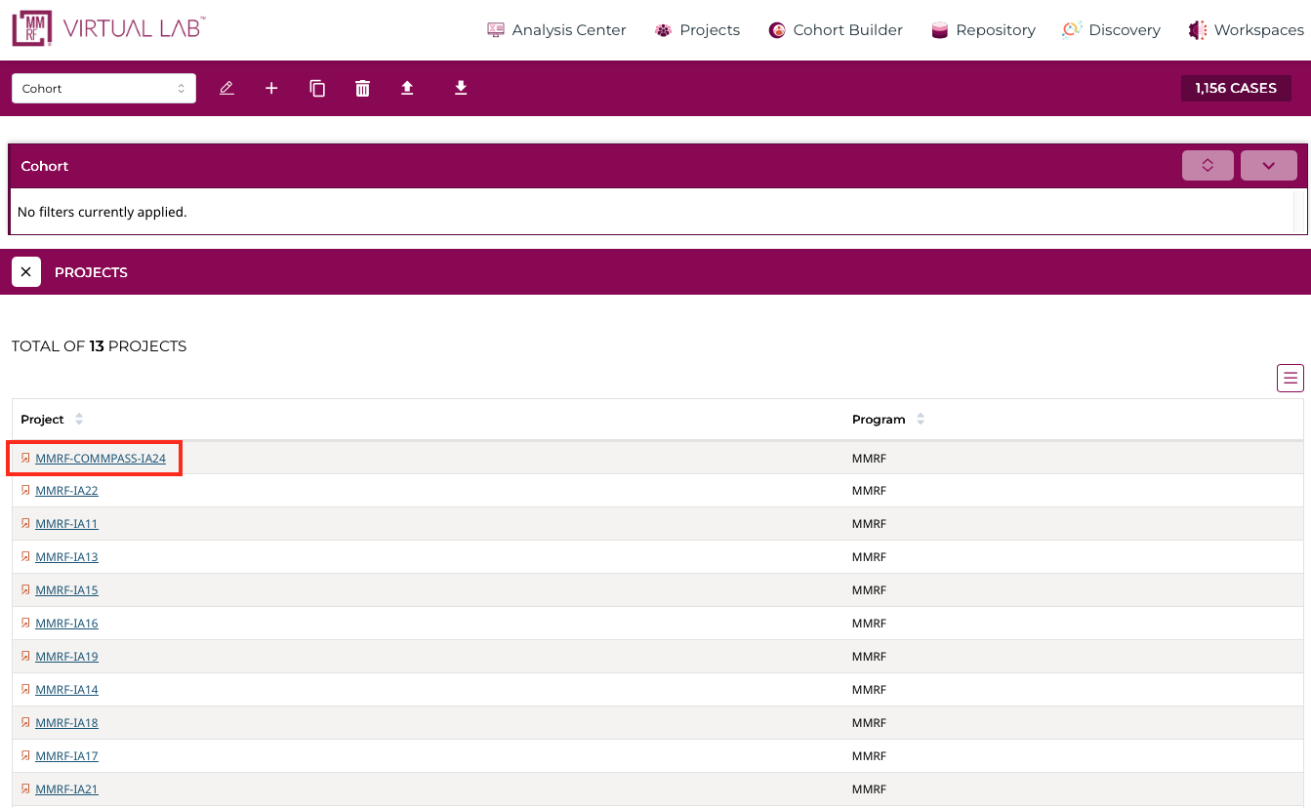
Task: Close the Projects panel
Action: (26, 272)
